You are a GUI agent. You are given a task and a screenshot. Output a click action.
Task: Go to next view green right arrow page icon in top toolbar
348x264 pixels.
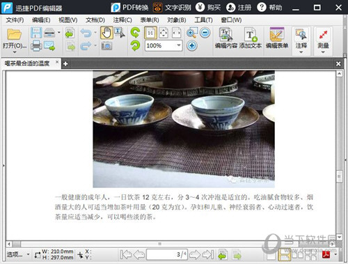click(71, 46)
